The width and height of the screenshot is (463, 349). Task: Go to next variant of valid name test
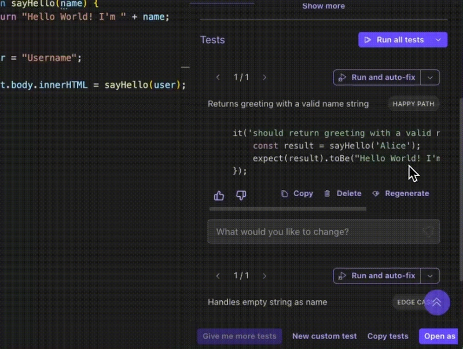pos(264,78)
